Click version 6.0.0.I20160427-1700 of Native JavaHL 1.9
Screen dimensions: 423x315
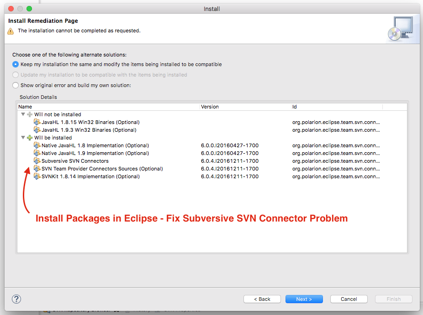click(230, 153)
